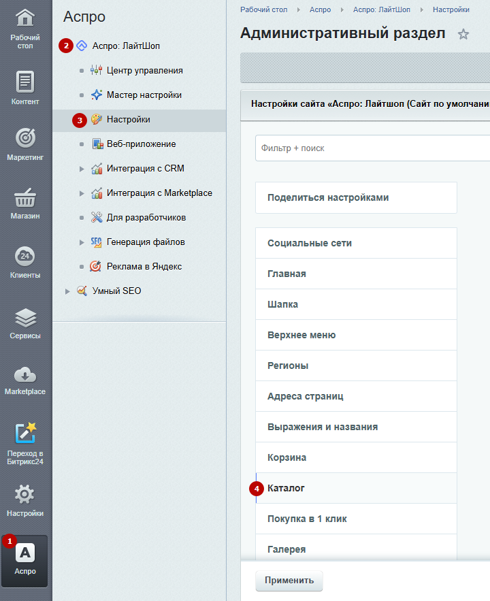490x601 pixels.
Task: Expand the Умный SEO tree node
Action: point(67,292)
